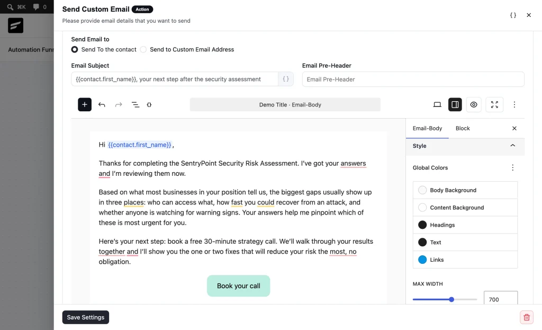The height and width of the screenshot is (330, 542).
Task: Click the Global Colors label
Action: point(430,167)
